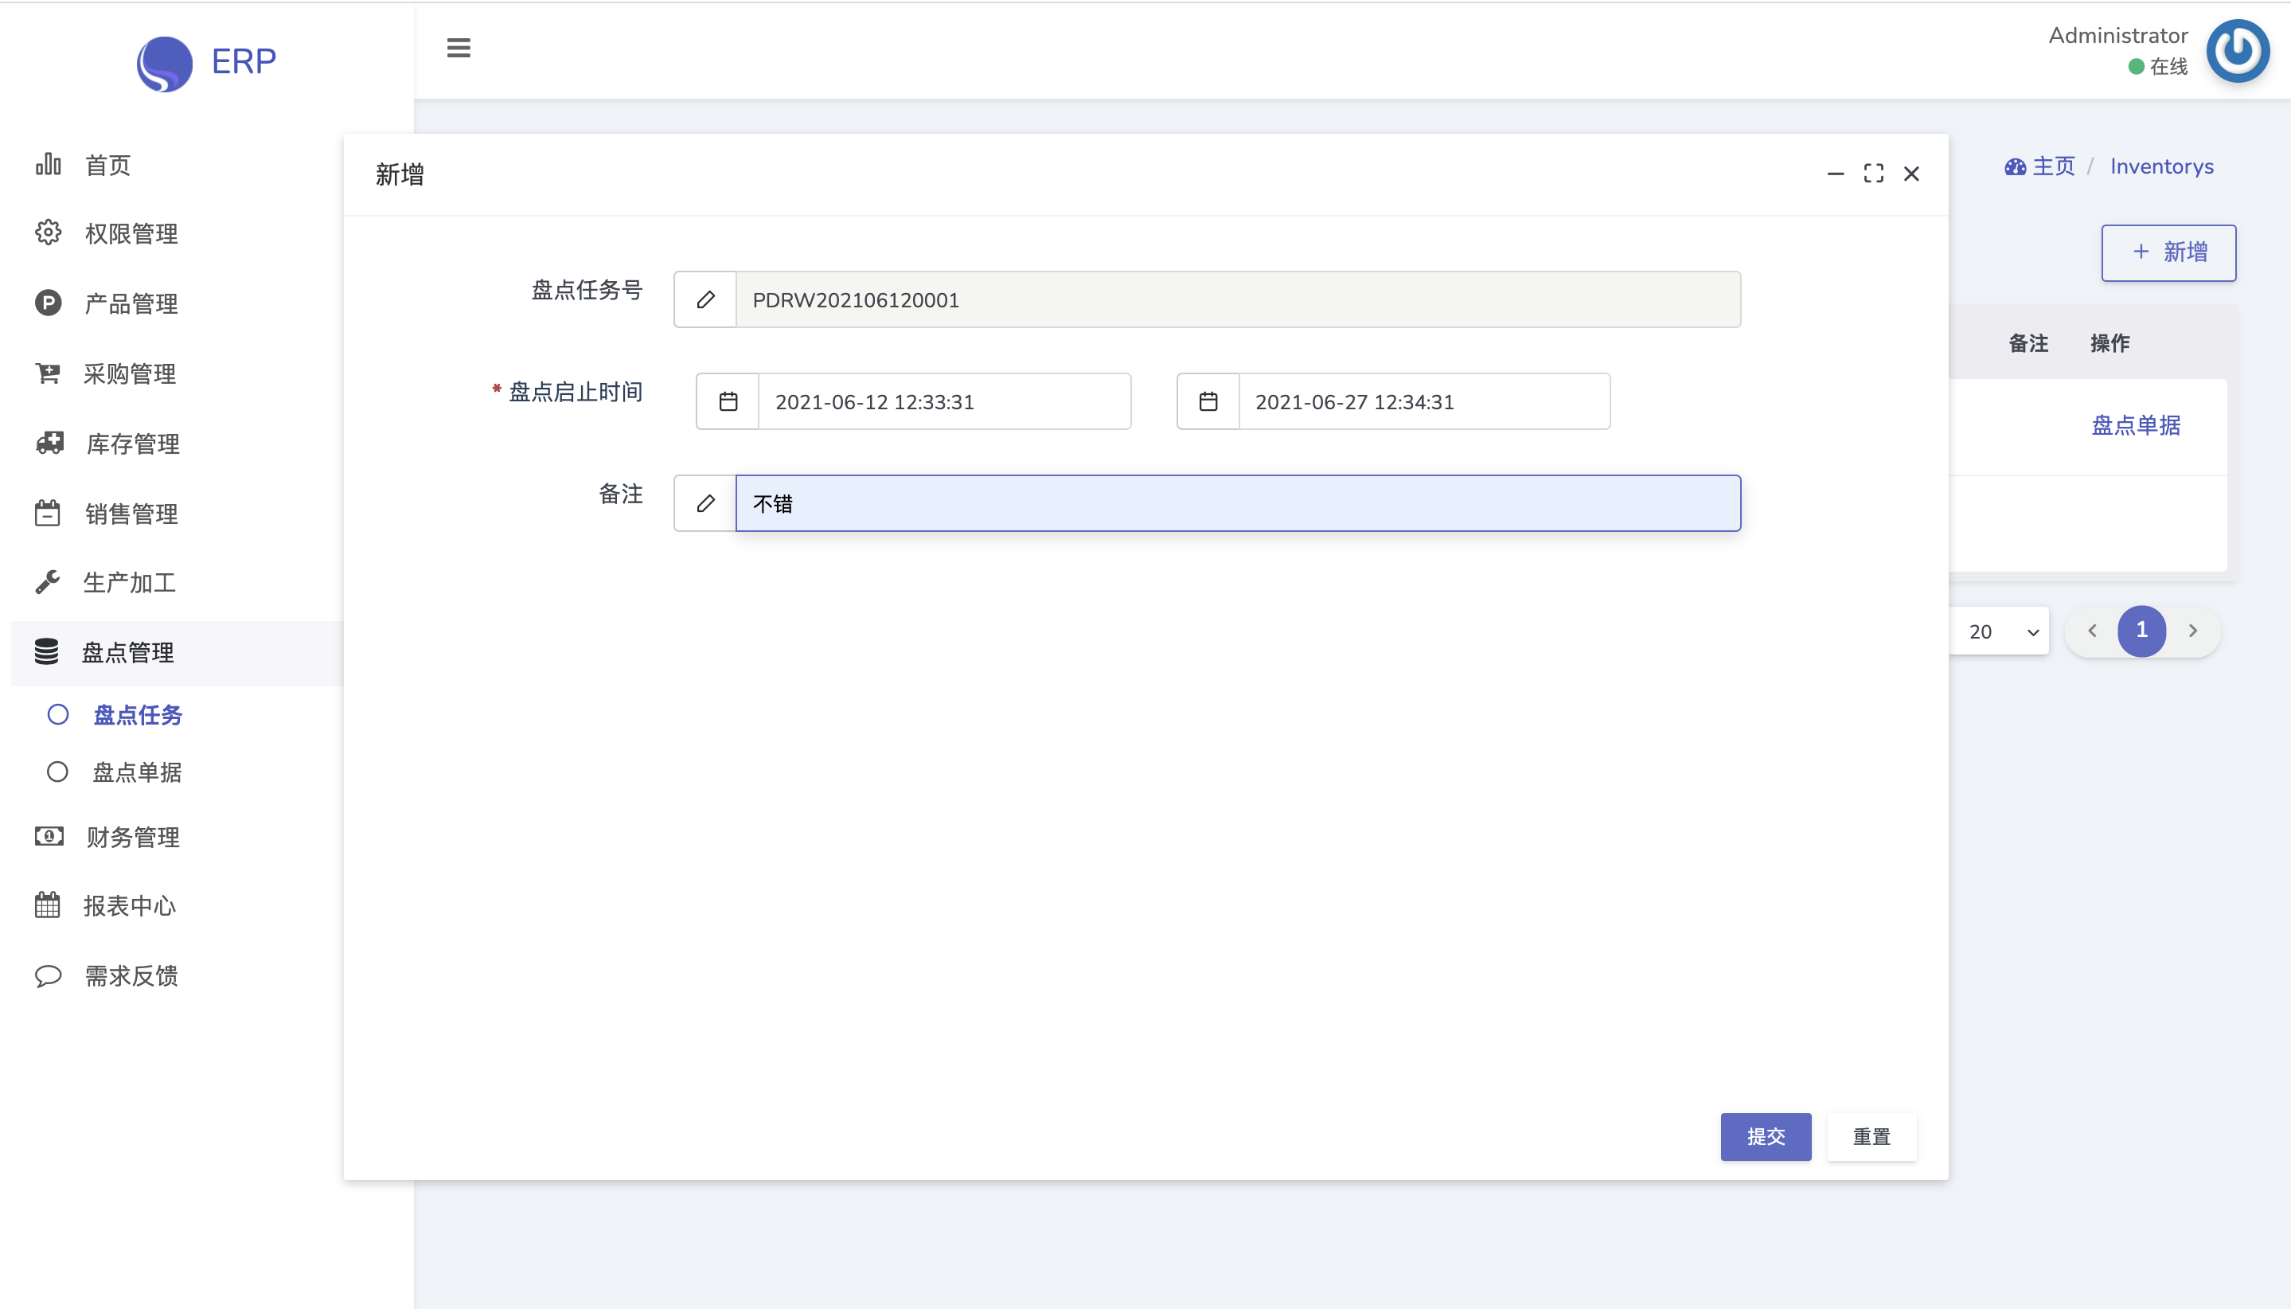Click the 重置 reset button
The width and height of the screenshot is (2291, 1309).
coord(1871,1136)
